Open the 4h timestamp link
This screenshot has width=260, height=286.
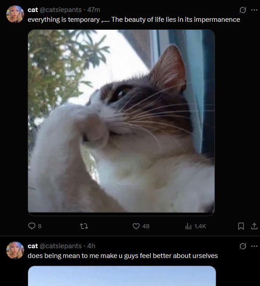pos(91,246)
